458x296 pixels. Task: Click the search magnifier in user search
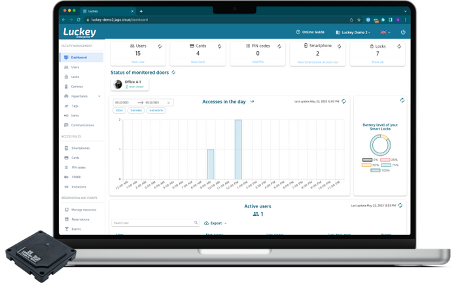point(196,223)
